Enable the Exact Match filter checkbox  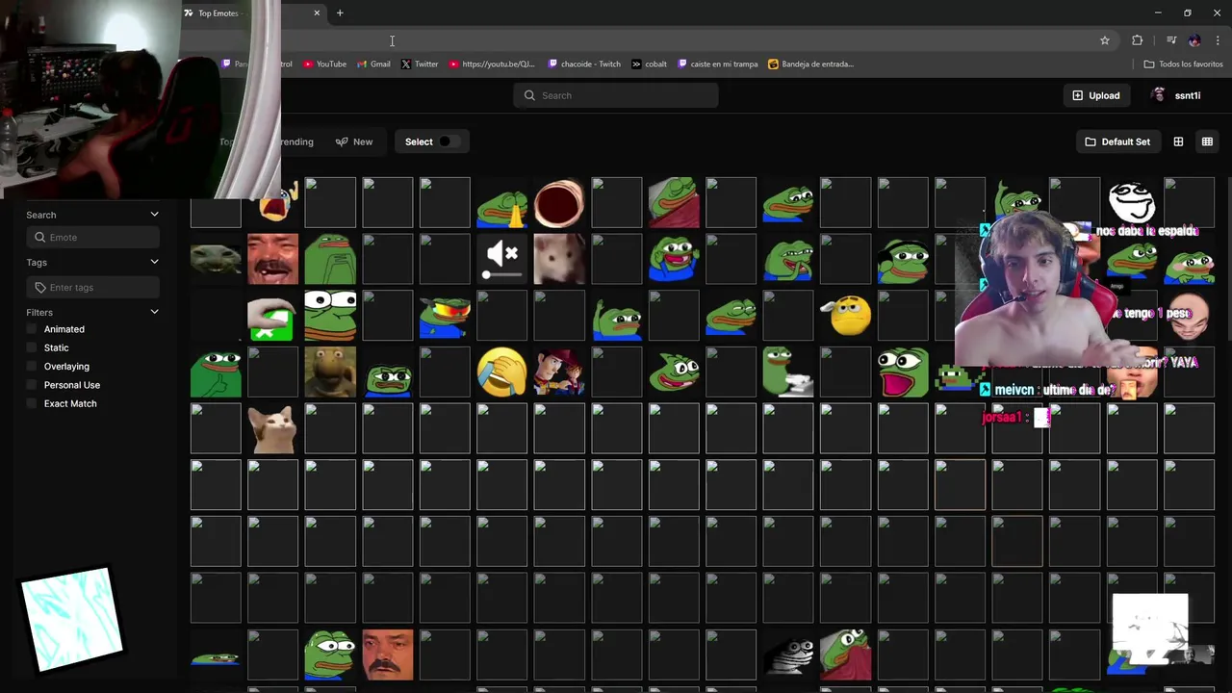32,403
